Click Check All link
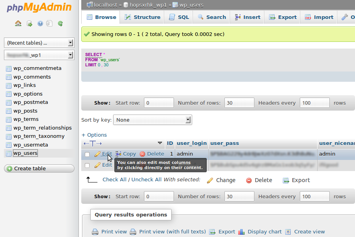The image size is (355, 237). [114, 180]
